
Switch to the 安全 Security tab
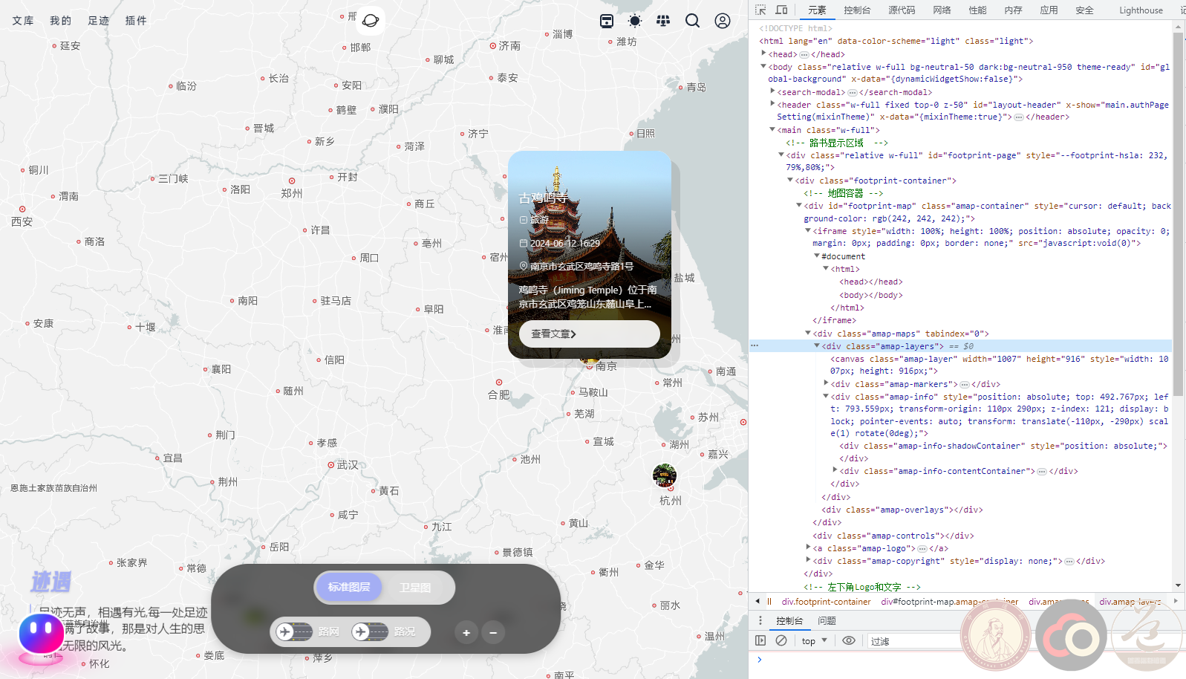pyautogui.click(x=1084, y=10)
